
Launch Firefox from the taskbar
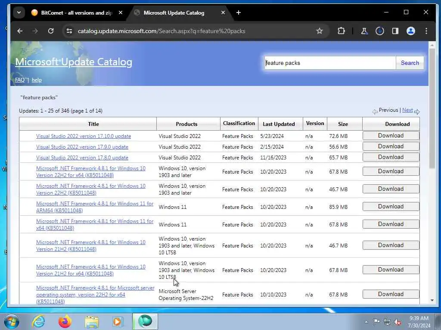coord(65,321)
